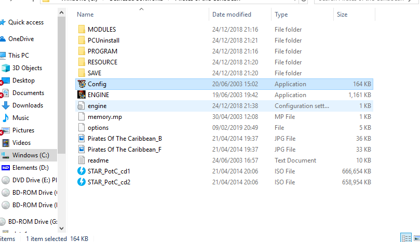Click the PROGRAM folder name
Screen dimensions: 420x242
click(102, 51)
